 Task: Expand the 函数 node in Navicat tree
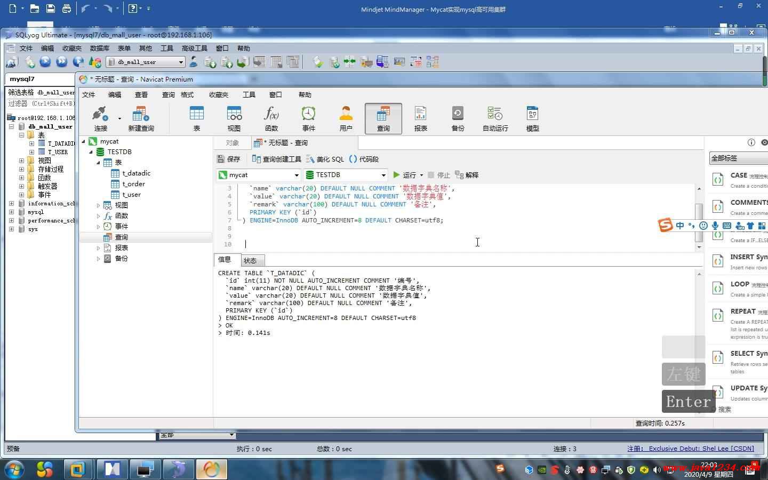pyautogui.click(x=98, y=216)
